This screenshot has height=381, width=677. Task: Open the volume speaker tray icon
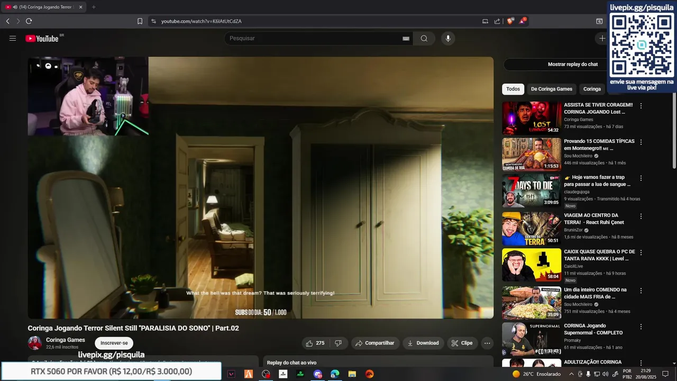606,374
